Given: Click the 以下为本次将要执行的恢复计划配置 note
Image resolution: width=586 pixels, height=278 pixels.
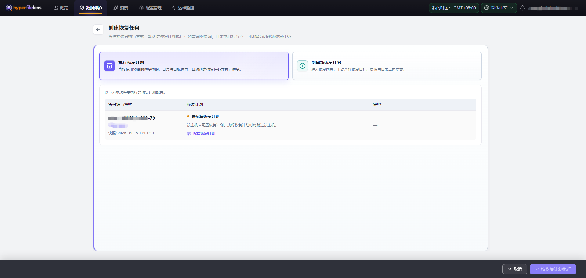Looking at the screenshot, I should (x=136, y=92).
